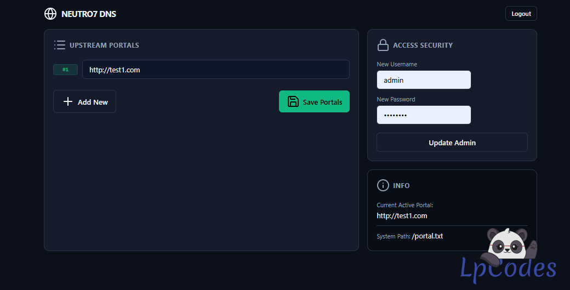Focus the http://test1.com portal URL field

(215, 70)
